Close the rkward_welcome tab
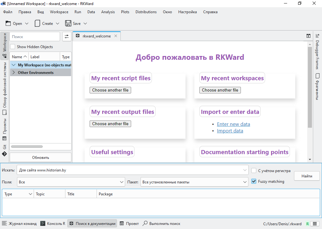Screen dimensions: 322x229 tap(116, 36)
